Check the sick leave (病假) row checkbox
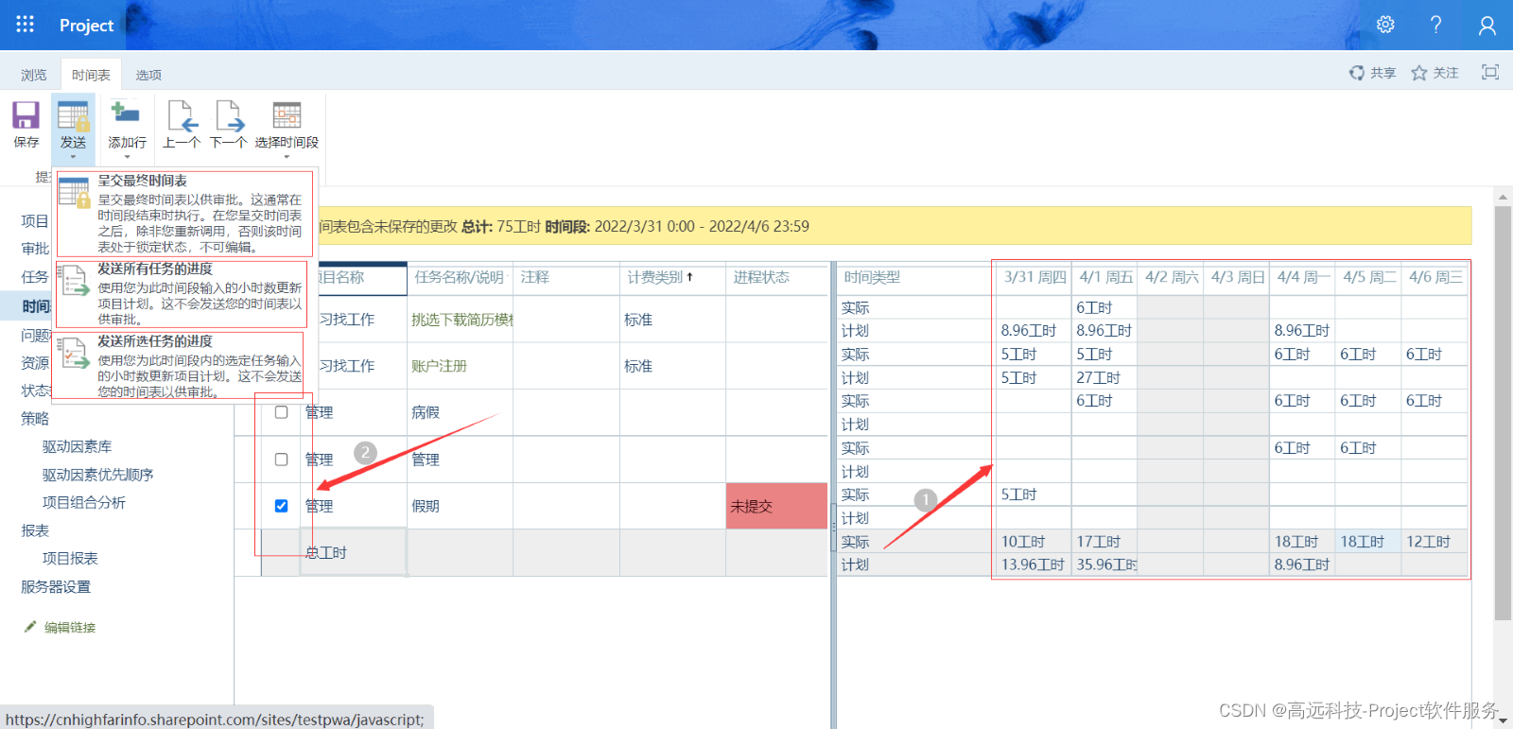The height and width of the screenshot is (729, 1513). pyautogui.click(x=281, y=412)
